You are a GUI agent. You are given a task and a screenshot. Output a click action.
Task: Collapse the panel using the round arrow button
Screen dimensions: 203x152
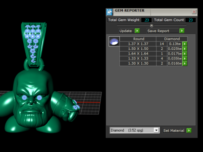[x=151, y=26]
